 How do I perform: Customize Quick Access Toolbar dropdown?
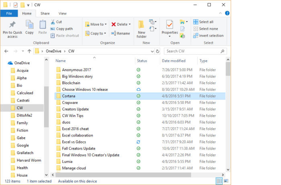(x=28, y=5)
